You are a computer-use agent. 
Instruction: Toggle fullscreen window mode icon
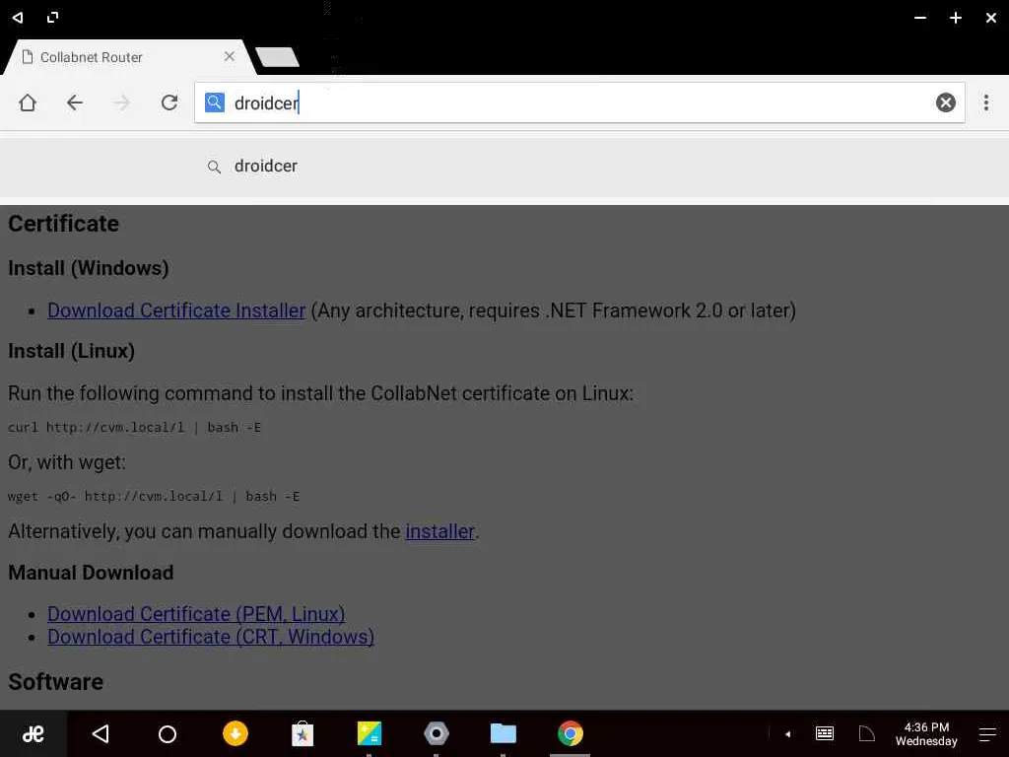tap(53, 18)
